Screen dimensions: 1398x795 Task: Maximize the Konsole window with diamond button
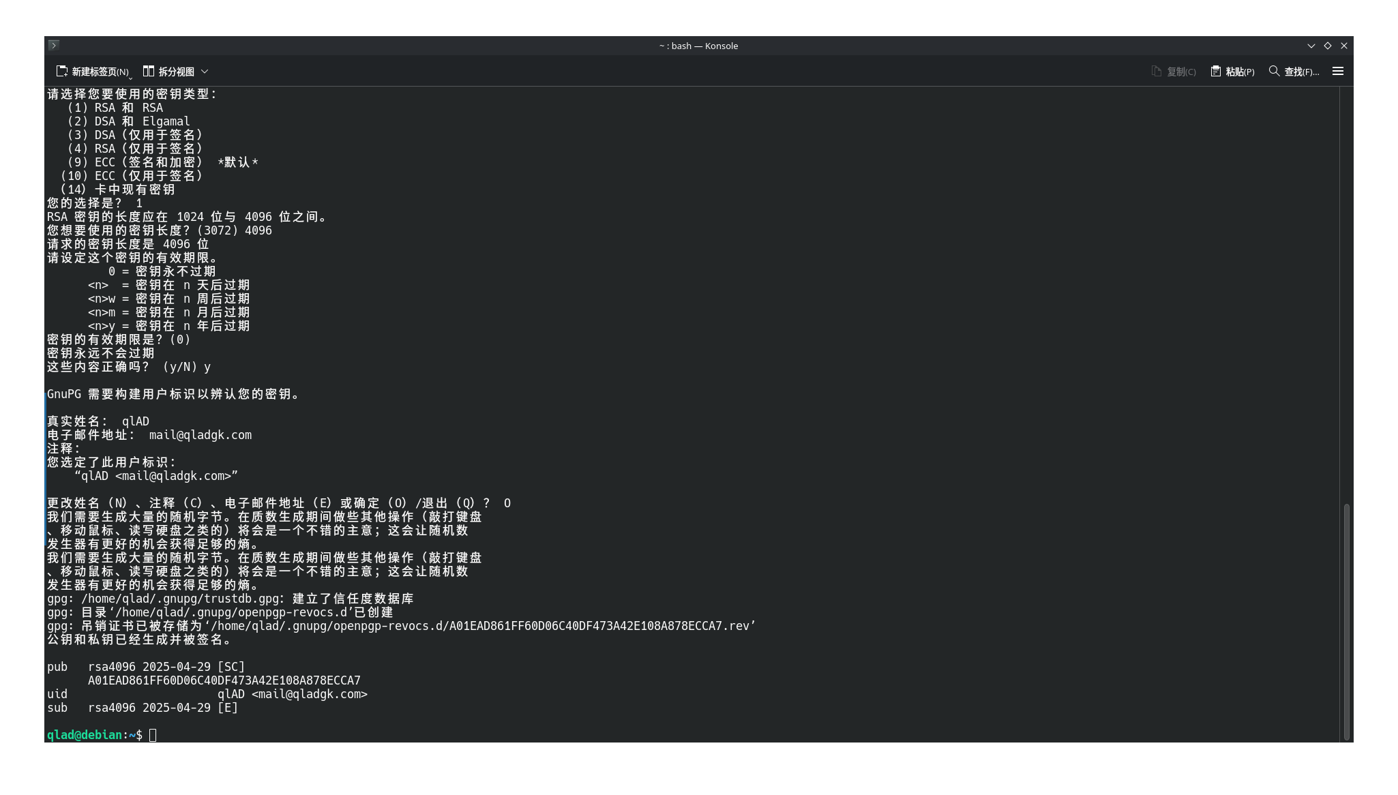point(1327,46)
